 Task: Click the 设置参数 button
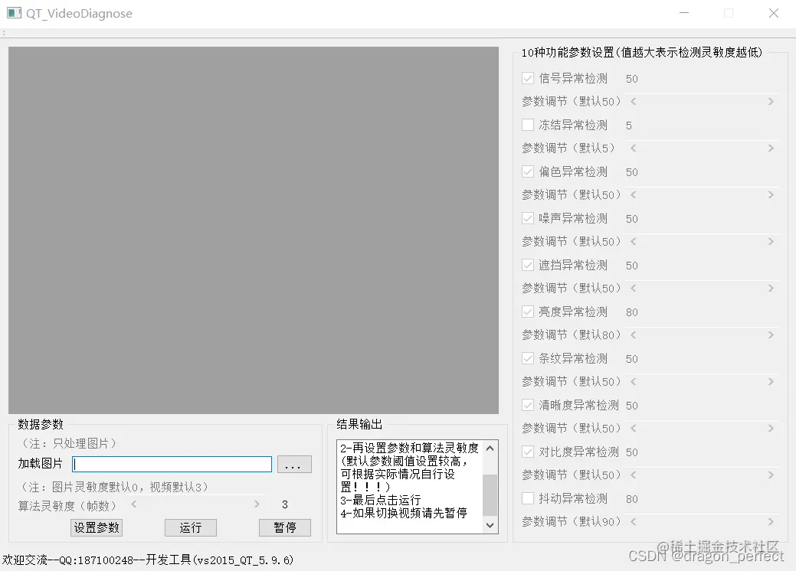(x=97, y=528)
